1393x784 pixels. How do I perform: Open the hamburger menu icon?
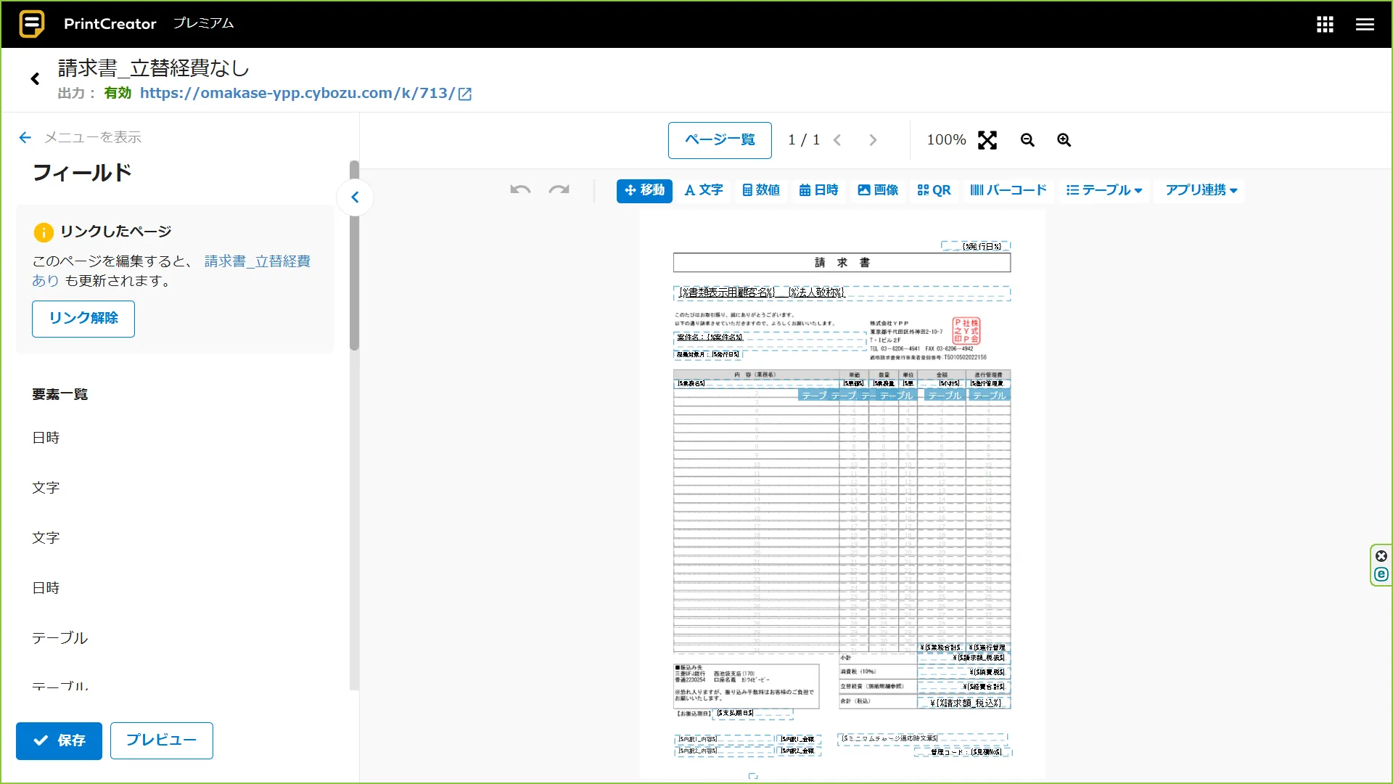pyautogui.click(x=1365, y=24)
